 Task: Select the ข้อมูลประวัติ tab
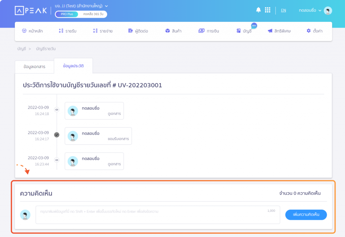[x=73, y=66]
